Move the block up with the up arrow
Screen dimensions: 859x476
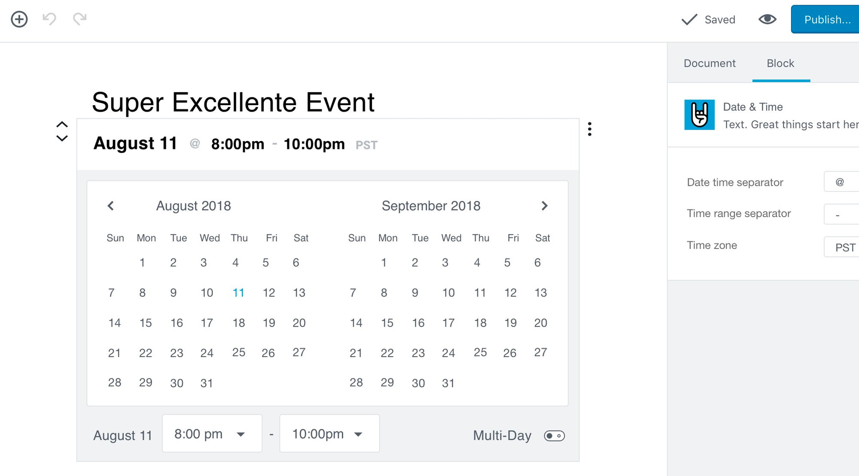coord(62,124)
